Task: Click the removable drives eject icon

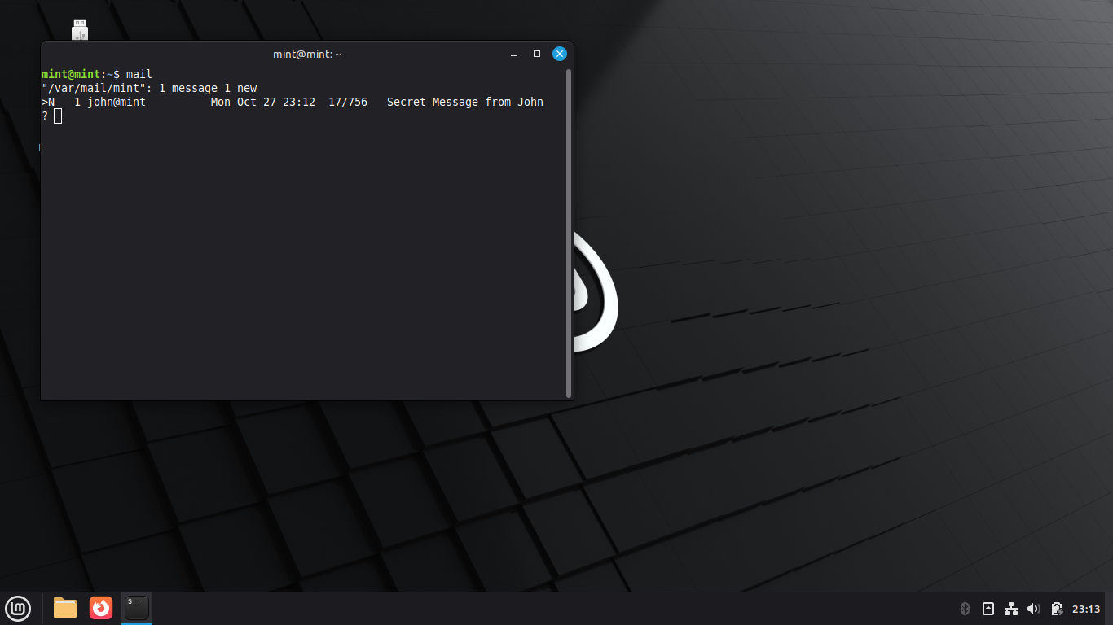Action: [988, 609]
